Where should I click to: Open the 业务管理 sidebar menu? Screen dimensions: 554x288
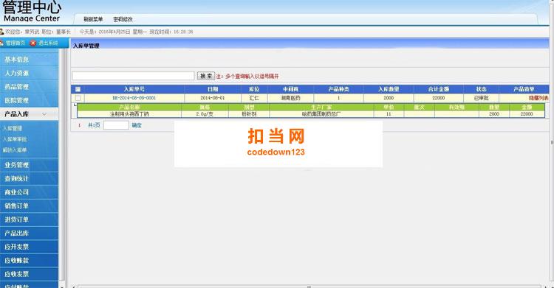tap(29, 165)
